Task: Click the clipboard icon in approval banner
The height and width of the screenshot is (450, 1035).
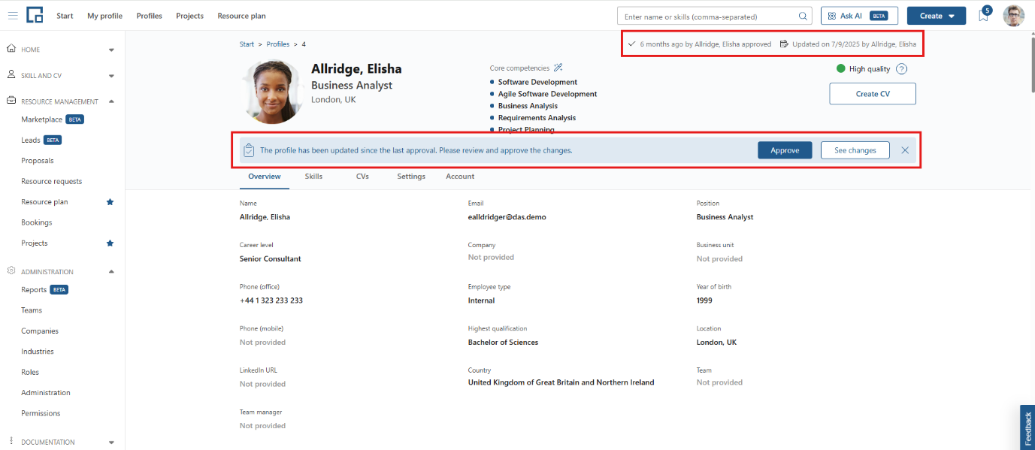Action: click(249, 150)
